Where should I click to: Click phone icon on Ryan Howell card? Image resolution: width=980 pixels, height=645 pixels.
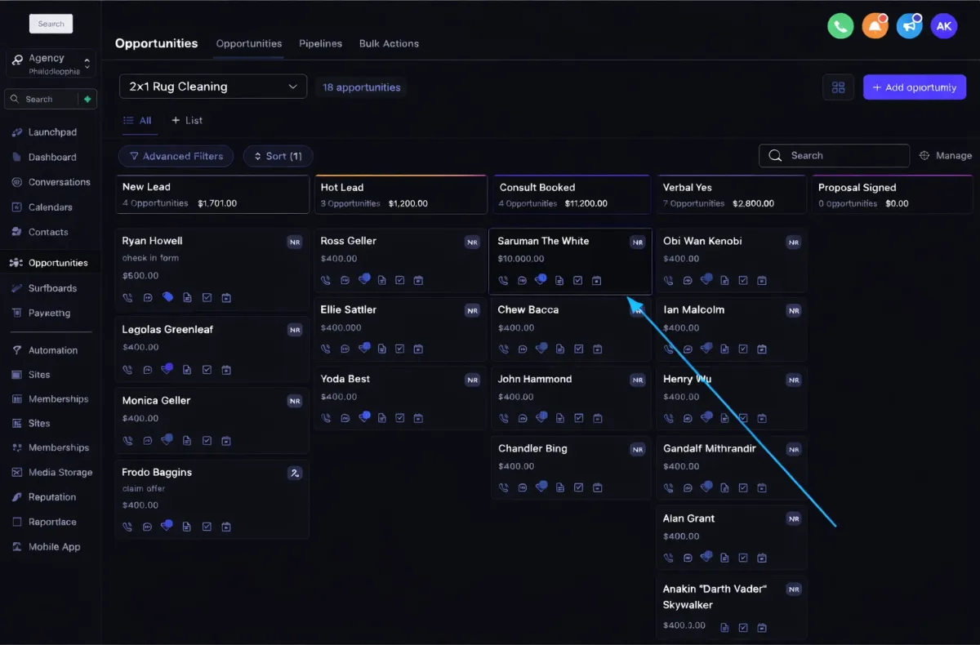click(x=127, y=298)
